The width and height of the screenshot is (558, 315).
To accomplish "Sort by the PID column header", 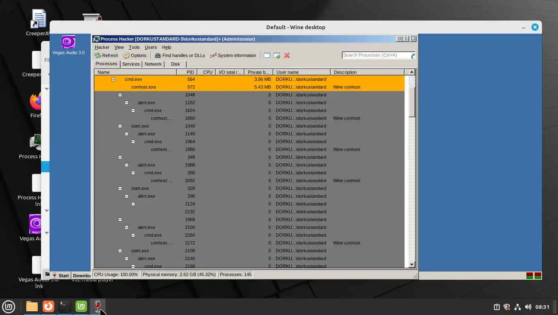I will (x=187, y=72).
